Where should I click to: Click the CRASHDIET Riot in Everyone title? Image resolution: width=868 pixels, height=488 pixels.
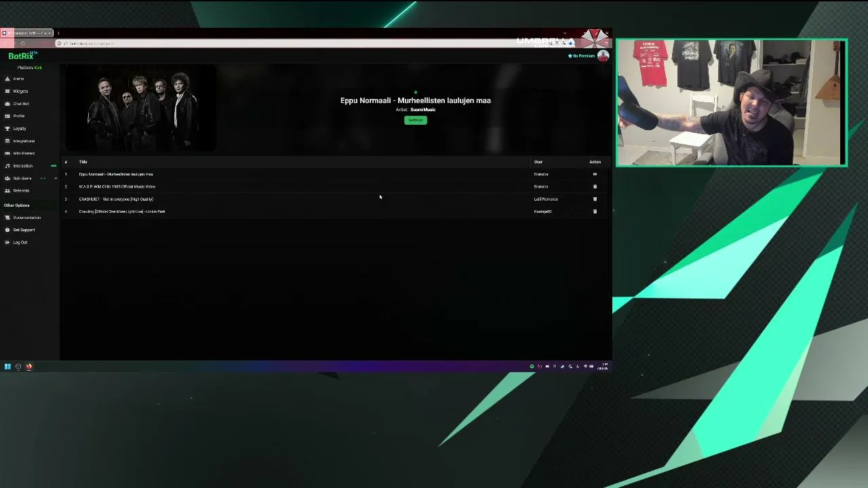pyautogui.click(x=116, y=199)
